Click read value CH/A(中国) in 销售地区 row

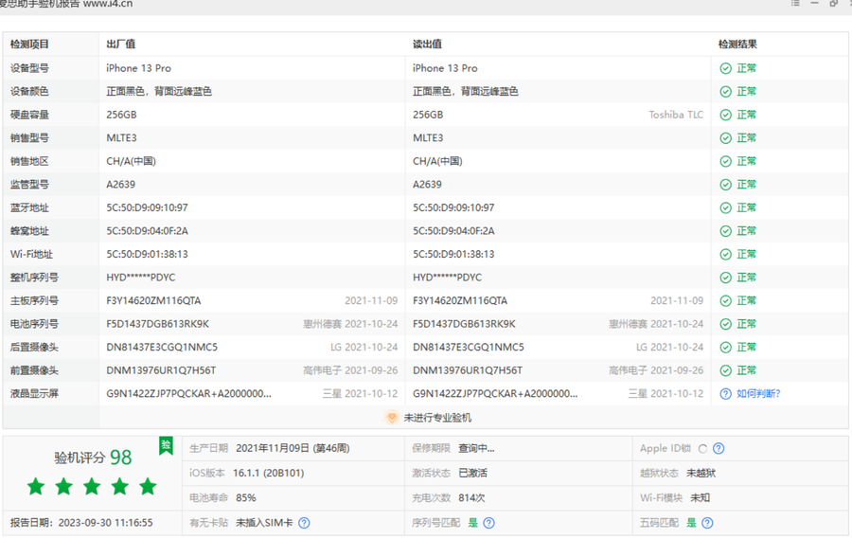(437, 162)
